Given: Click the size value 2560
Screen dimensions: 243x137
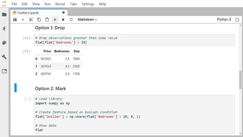Looking at the screenshot, I should point(76,66).
